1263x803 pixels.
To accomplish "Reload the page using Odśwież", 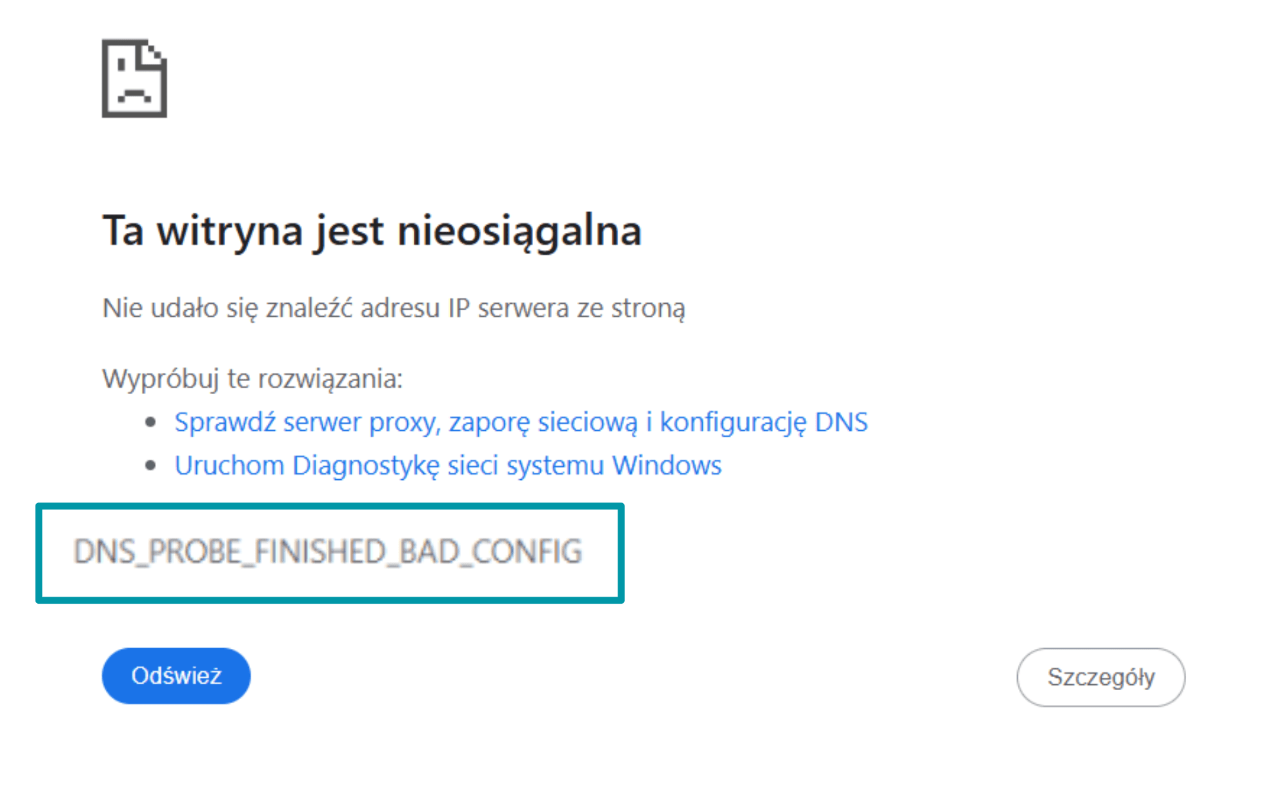I will pos(176,675).
